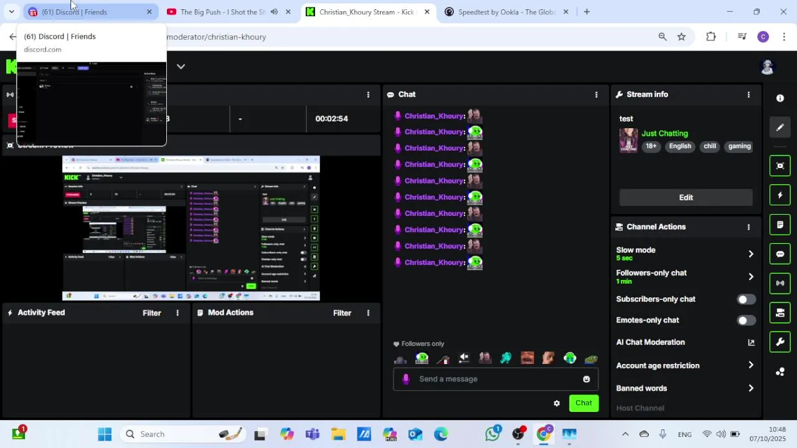797x448 pixels.
Task: Open Activity Feed Filter dropdown
Action: tap(152, 313)
